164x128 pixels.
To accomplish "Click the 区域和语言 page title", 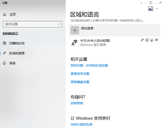I will (x=85, y=14).
